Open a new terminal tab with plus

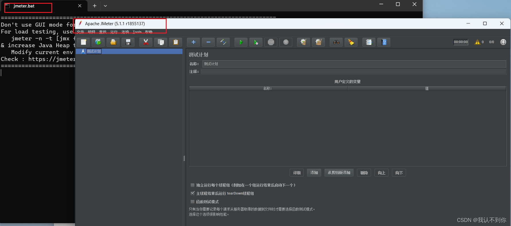[x=95, y=6]
